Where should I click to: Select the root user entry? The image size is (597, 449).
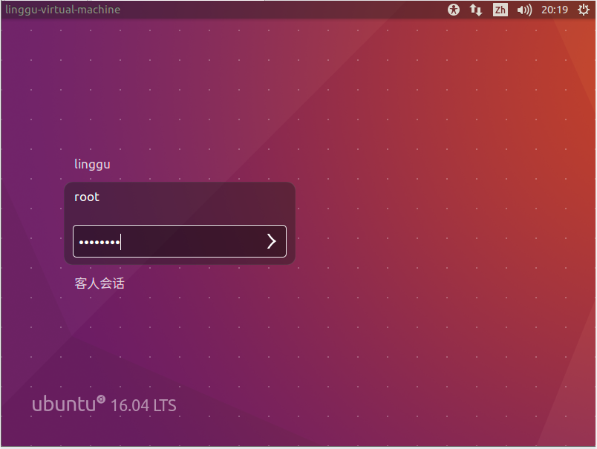pyautogui.click(x=87, y=197)
